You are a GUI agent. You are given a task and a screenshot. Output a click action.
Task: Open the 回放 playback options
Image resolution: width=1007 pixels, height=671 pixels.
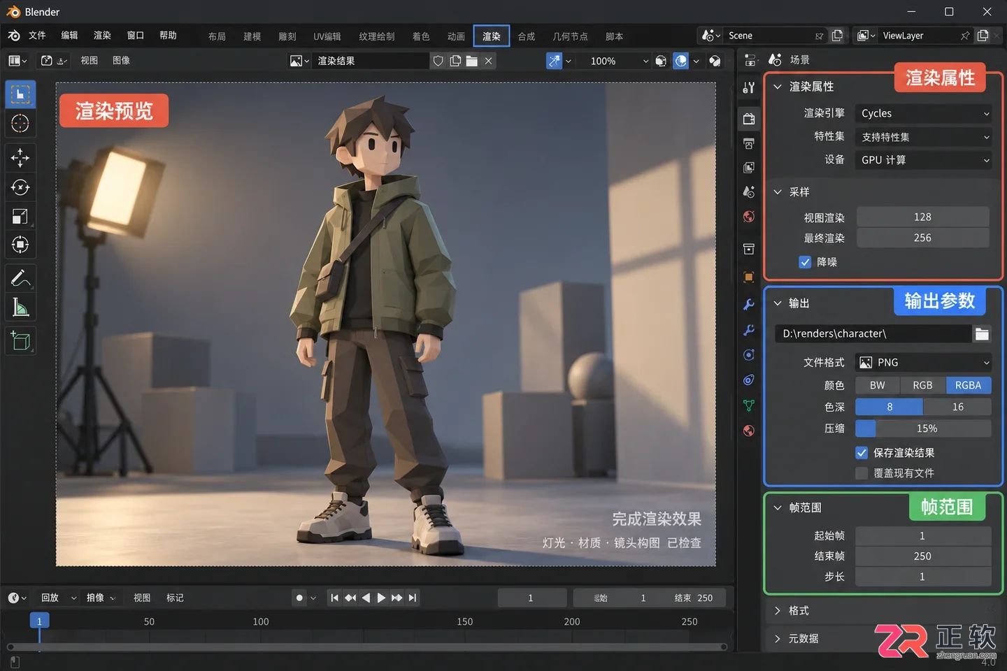[x=58, y=598]
